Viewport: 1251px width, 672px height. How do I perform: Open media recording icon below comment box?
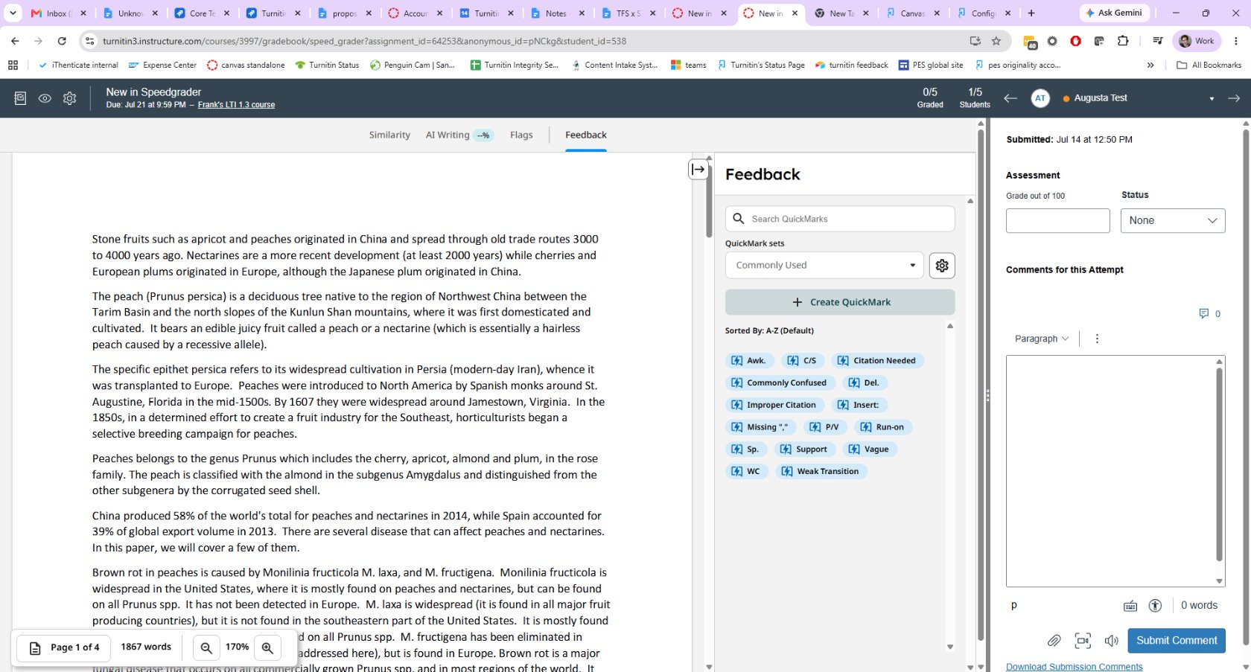(x=1083, y=641)
